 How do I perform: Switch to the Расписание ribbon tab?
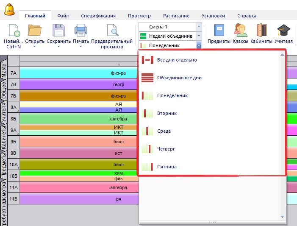pos(176,16)
